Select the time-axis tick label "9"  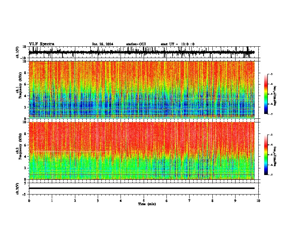235,201
